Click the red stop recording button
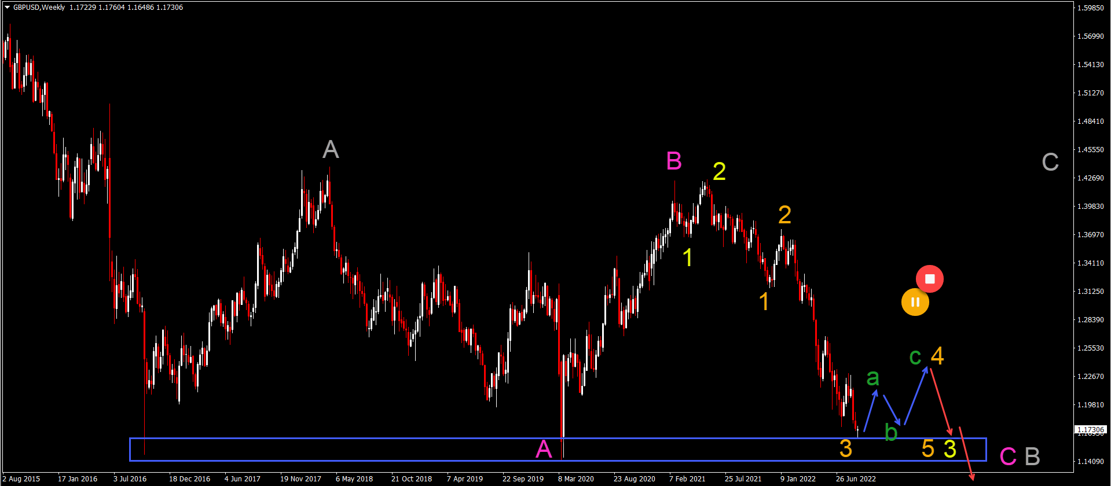Screen dimensions: 1111x486 [929, 279]
